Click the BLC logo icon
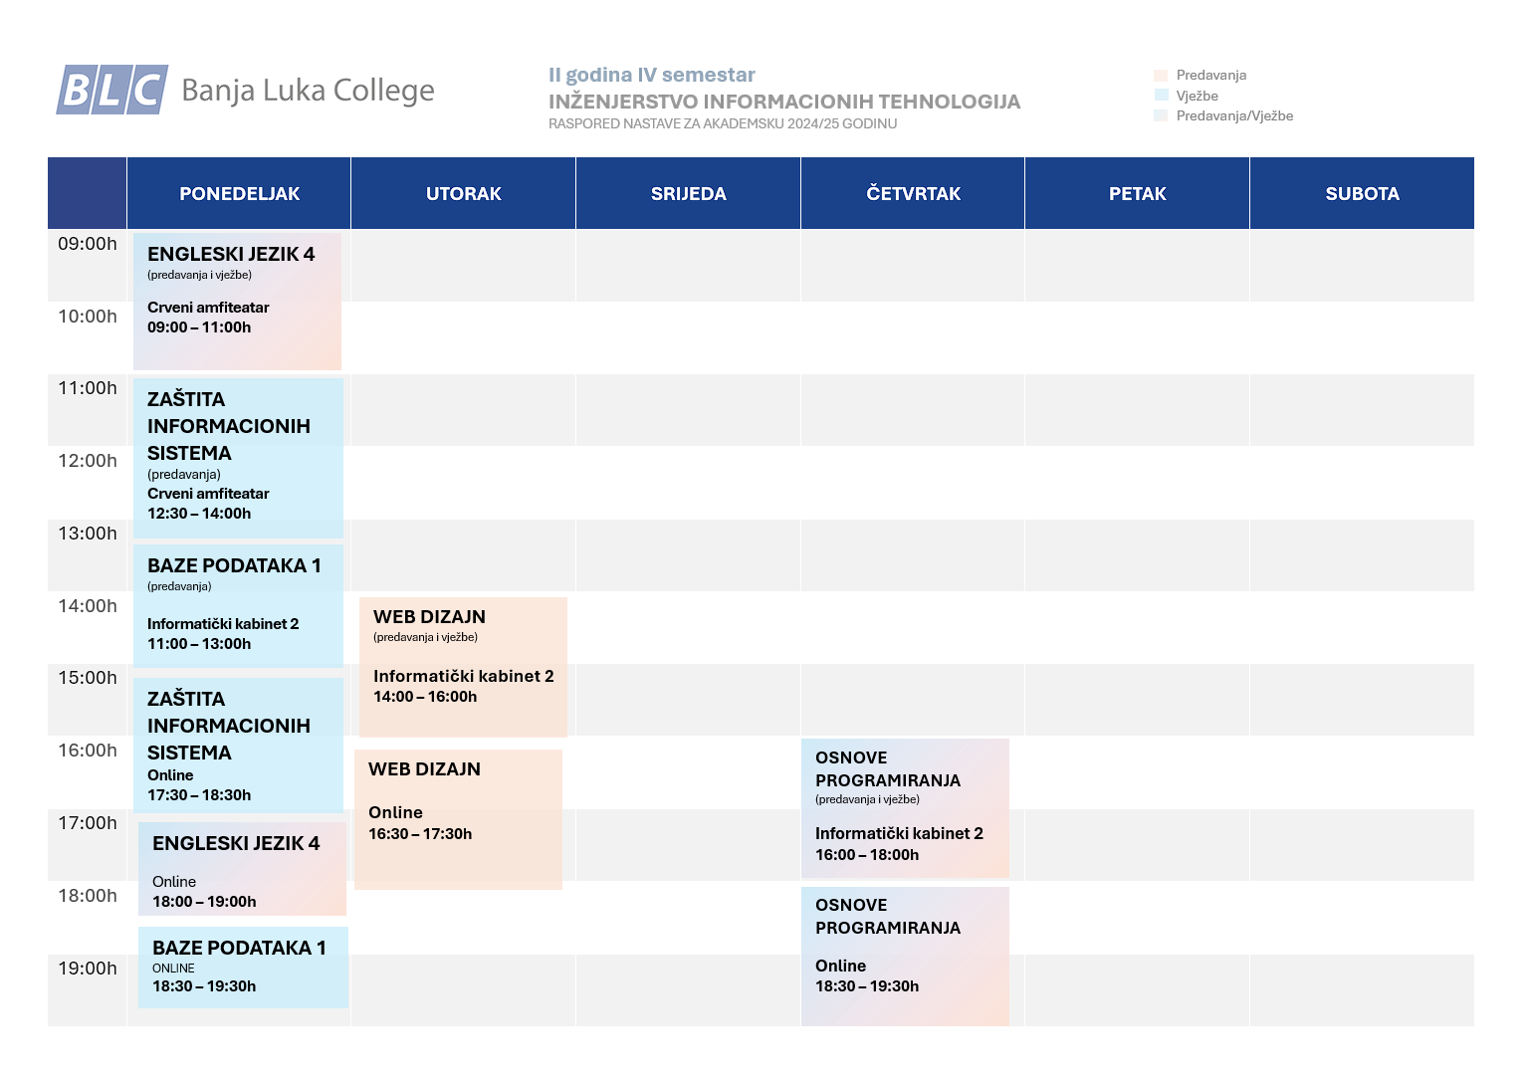This screenshot has width=1528, height=1080. click(x=111, y=90)
